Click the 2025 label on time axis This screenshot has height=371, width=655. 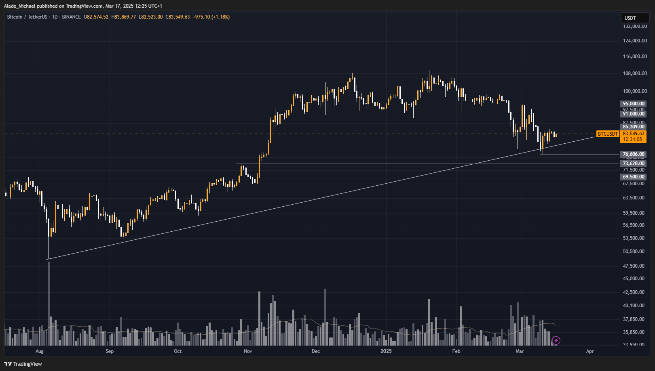click(386, 351)
